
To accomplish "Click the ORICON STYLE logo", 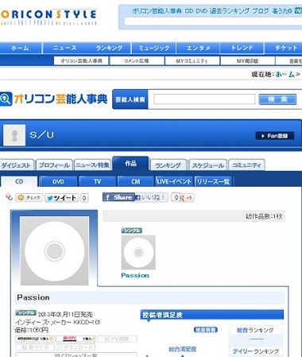I will (x=49, y=17).
